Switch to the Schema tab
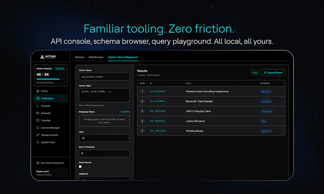Image resolution: width=324 pixels, height=194 pixels. tap(79, 57)
